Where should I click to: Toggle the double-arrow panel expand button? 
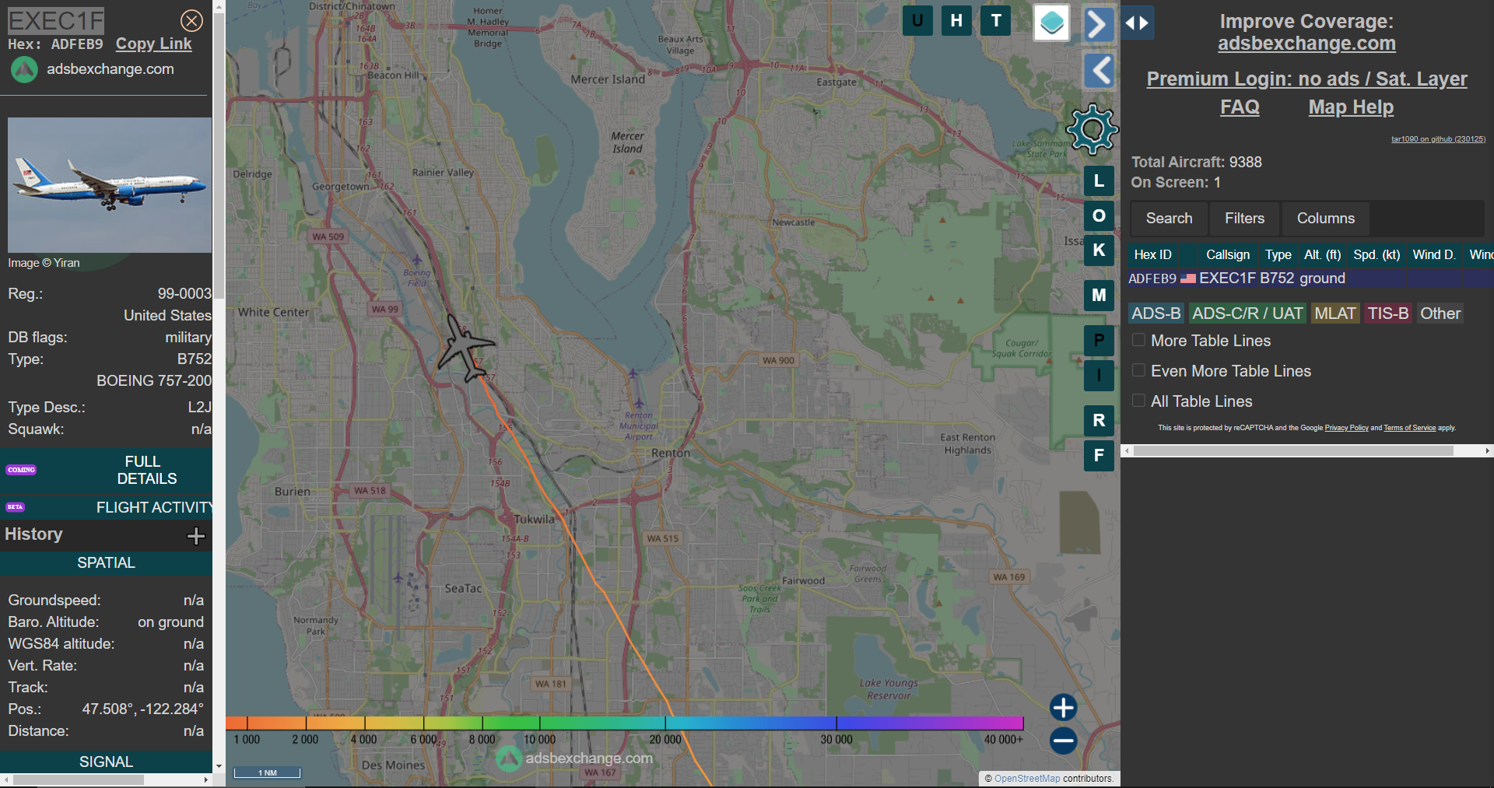click(x=1137, y=23)
